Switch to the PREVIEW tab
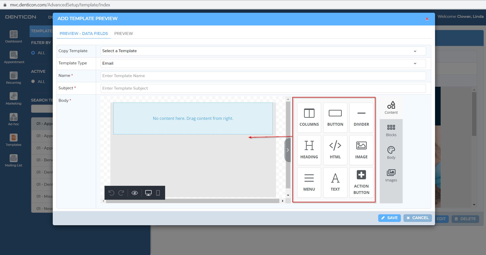This screenshot has width=486, height=255. click(x=124, y=33)
